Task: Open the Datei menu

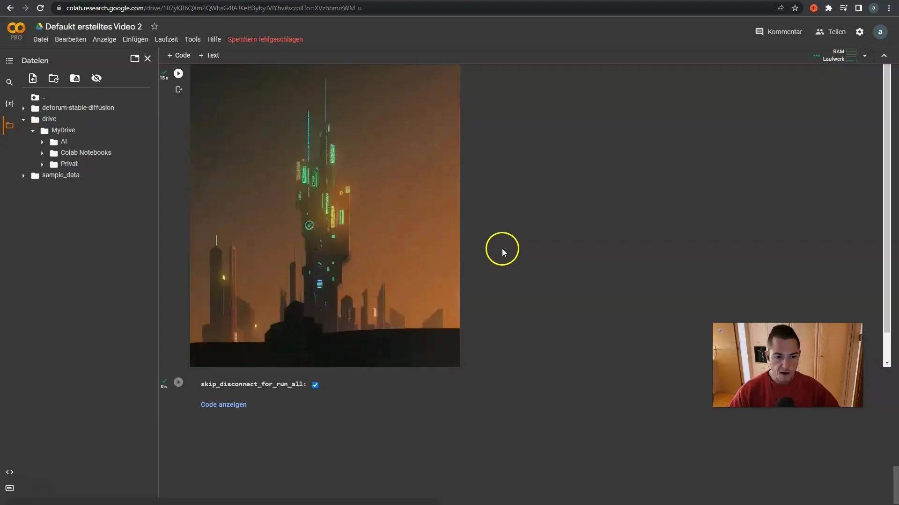Action: pos(41,39)
